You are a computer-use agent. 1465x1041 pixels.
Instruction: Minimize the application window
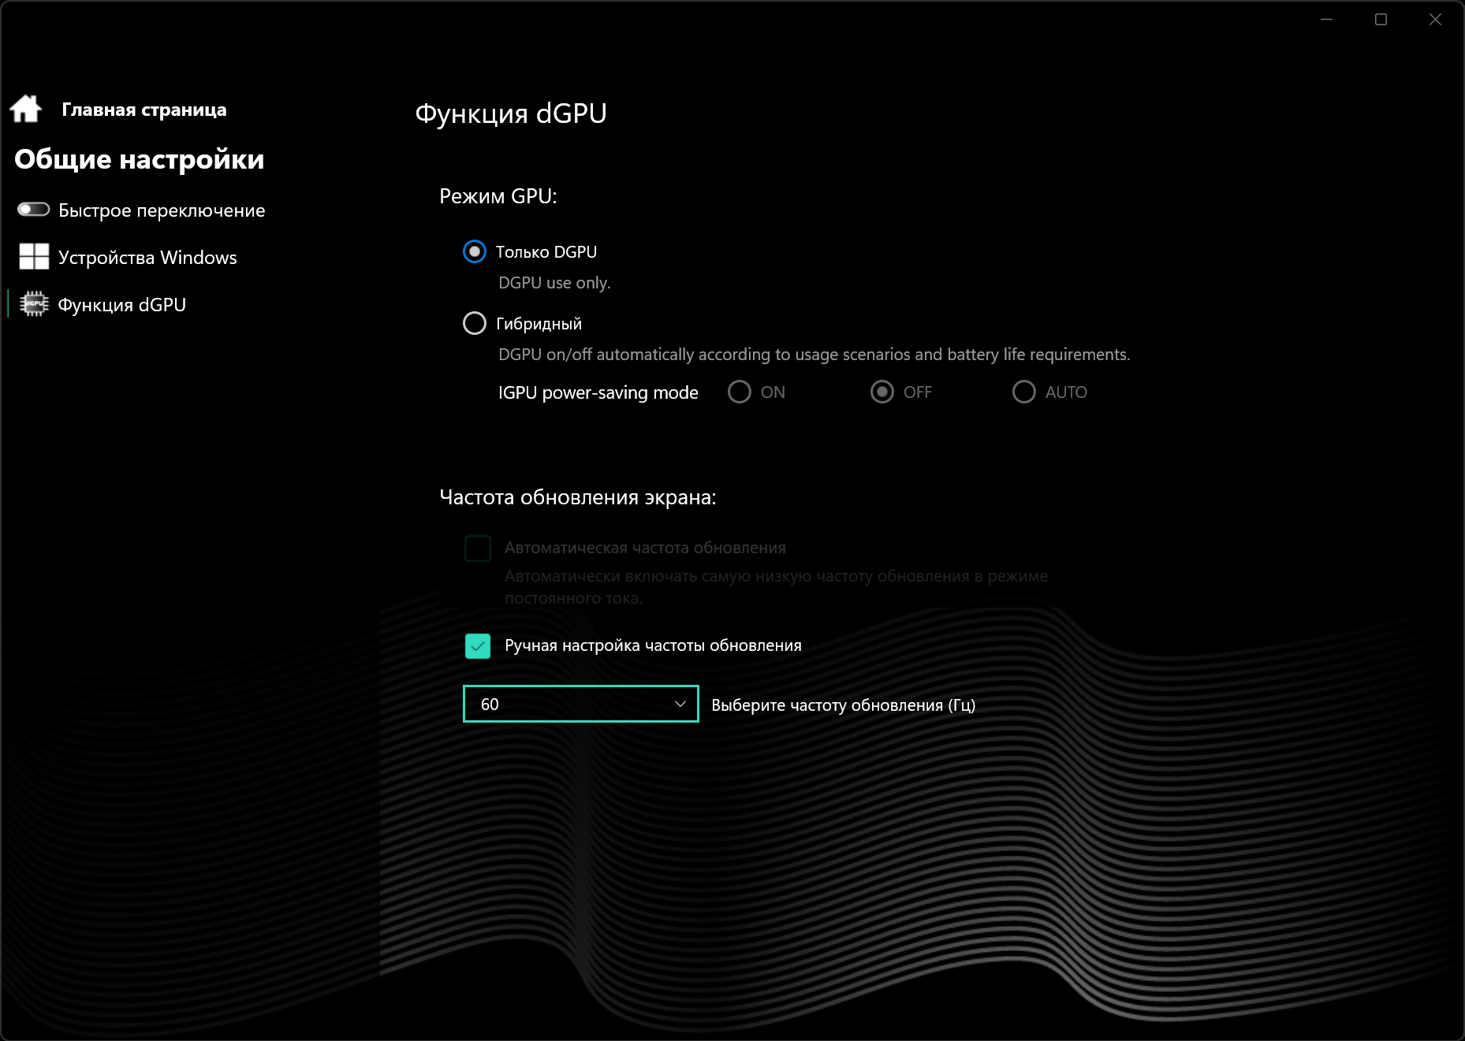pos(1327,20)
